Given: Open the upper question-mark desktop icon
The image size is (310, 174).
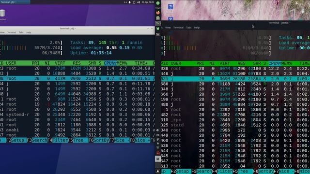Looking at the screenshot, I should tap(170, 7).
